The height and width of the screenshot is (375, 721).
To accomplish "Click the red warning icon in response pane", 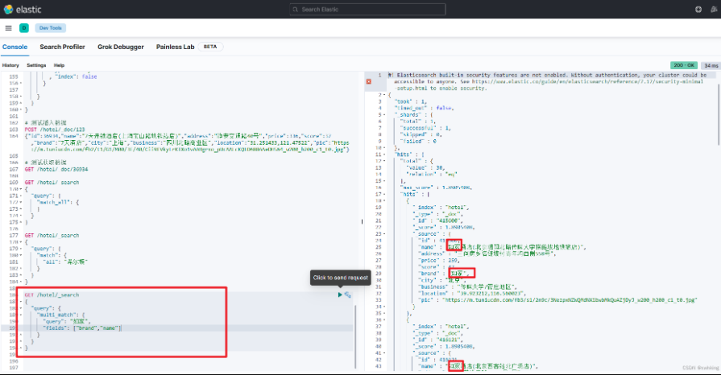I will click(x=369, y=81).
